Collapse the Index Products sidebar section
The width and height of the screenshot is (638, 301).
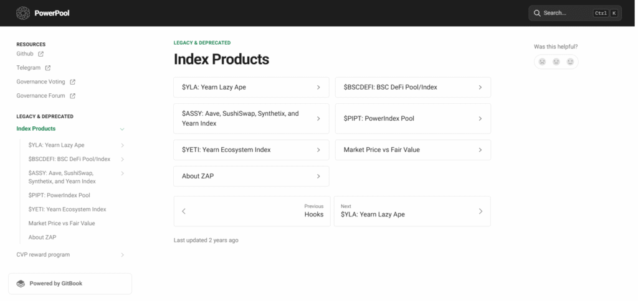click(x=122, y=129)
